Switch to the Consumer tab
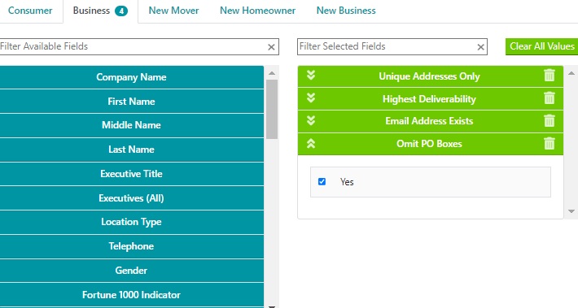Viewport: 578px width, 308px height. click(30, 11)
